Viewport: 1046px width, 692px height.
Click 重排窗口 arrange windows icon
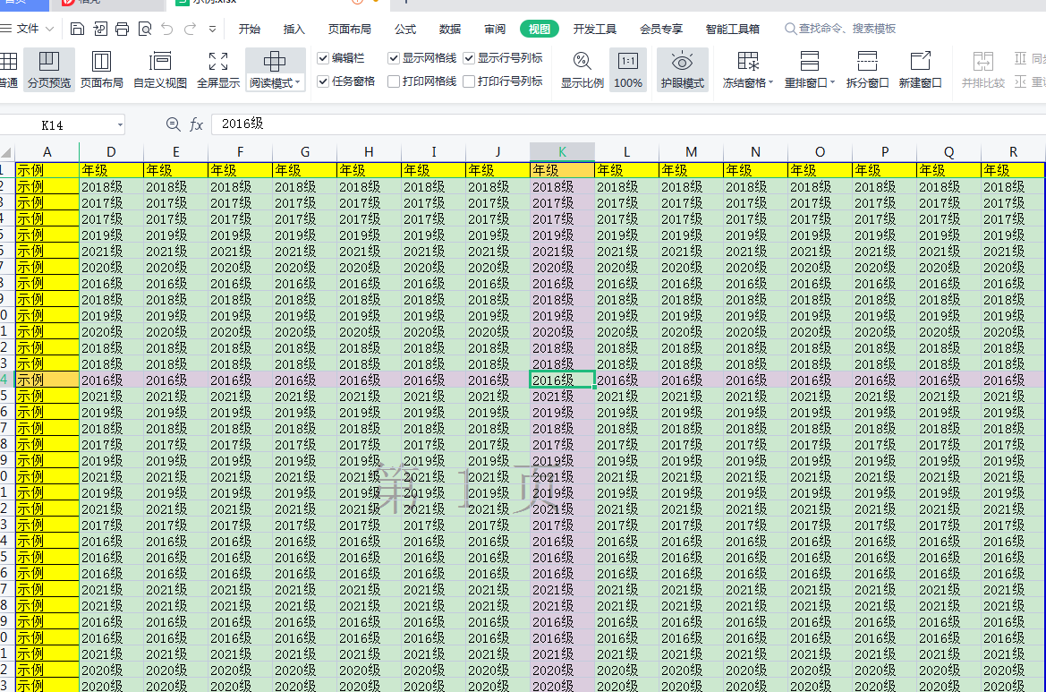tap(809, 62)
